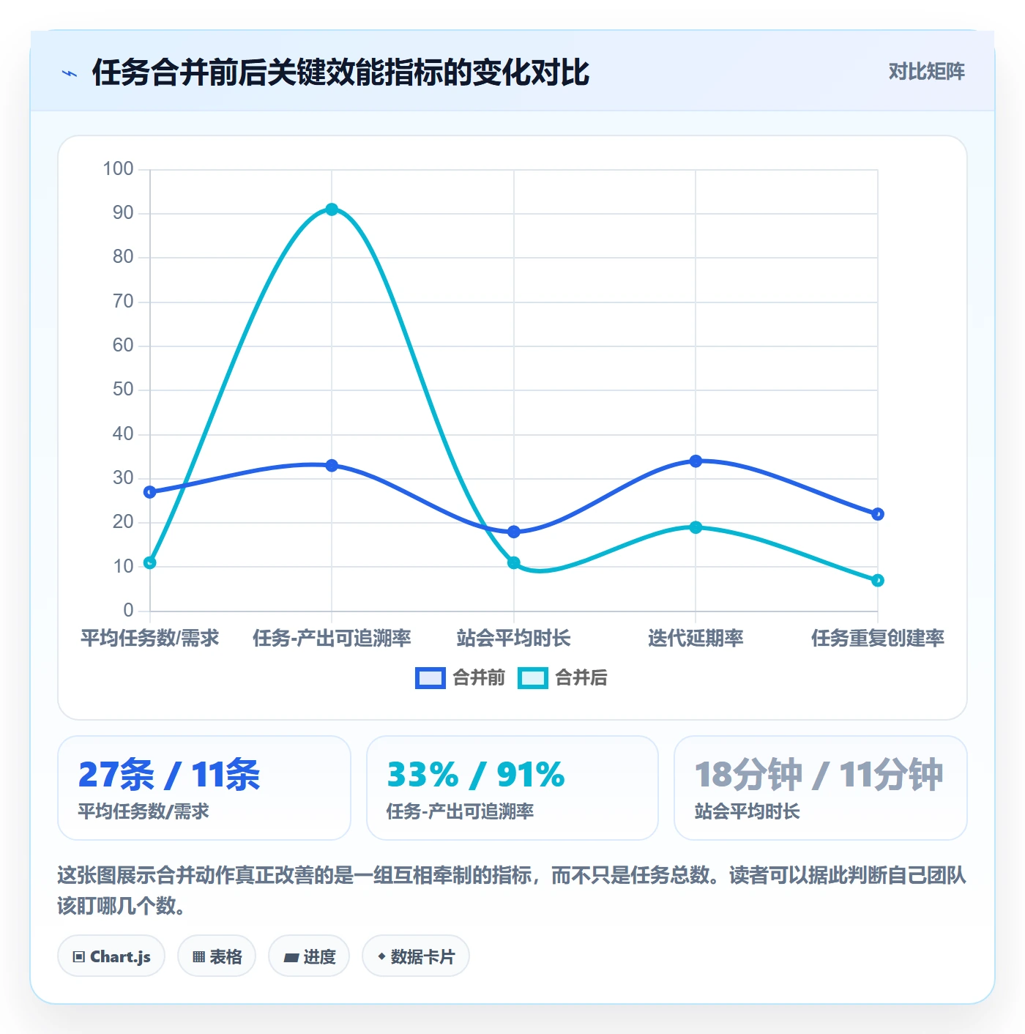Toggle the 合并前 legend swatch
The height and width of the screenshot is (1034, 1025).
(x=430, y=678)
